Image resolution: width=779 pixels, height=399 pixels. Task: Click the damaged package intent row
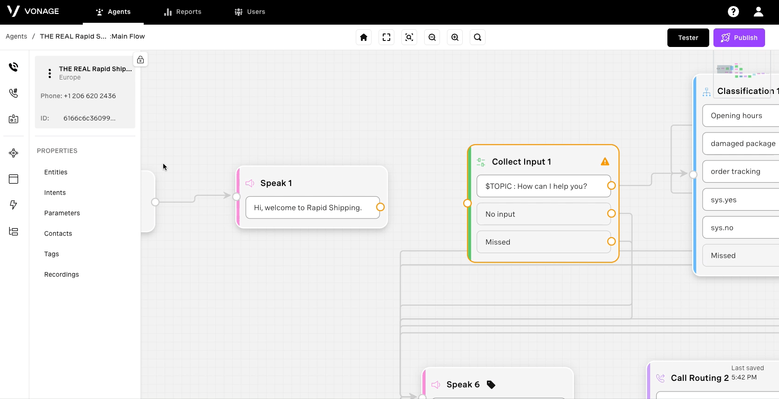tap(741, 144)
